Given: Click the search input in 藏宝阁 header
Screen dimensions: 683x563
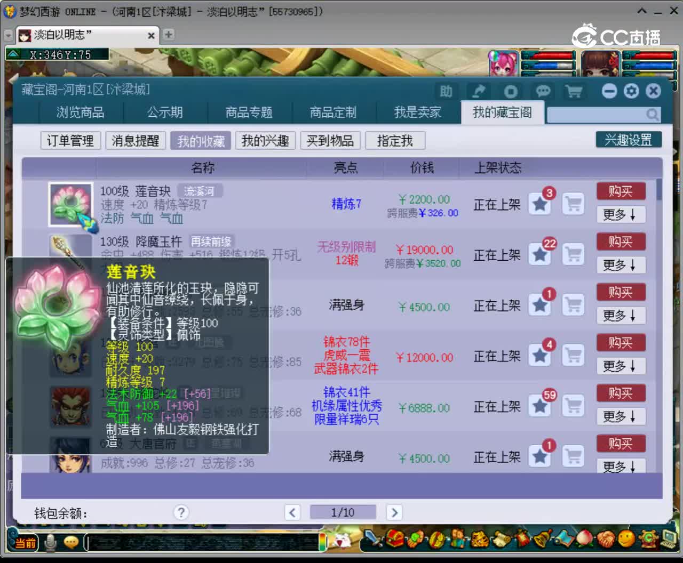Looking at the screenshot, I should pos(597,115).
